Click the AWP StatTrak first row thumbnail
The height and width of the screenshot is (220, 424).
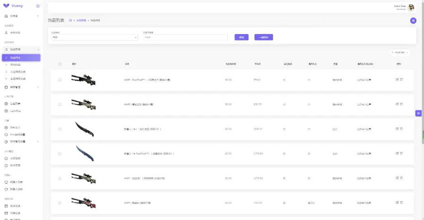pyautogui.click(x=84, y=80)
